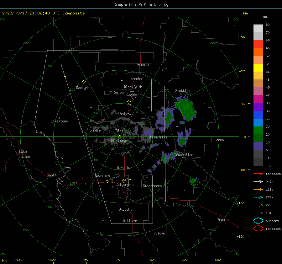The height and width of the screenshot is (264, 282).
Task: Click the 18TS legend label
Action: tap(269, 213)
